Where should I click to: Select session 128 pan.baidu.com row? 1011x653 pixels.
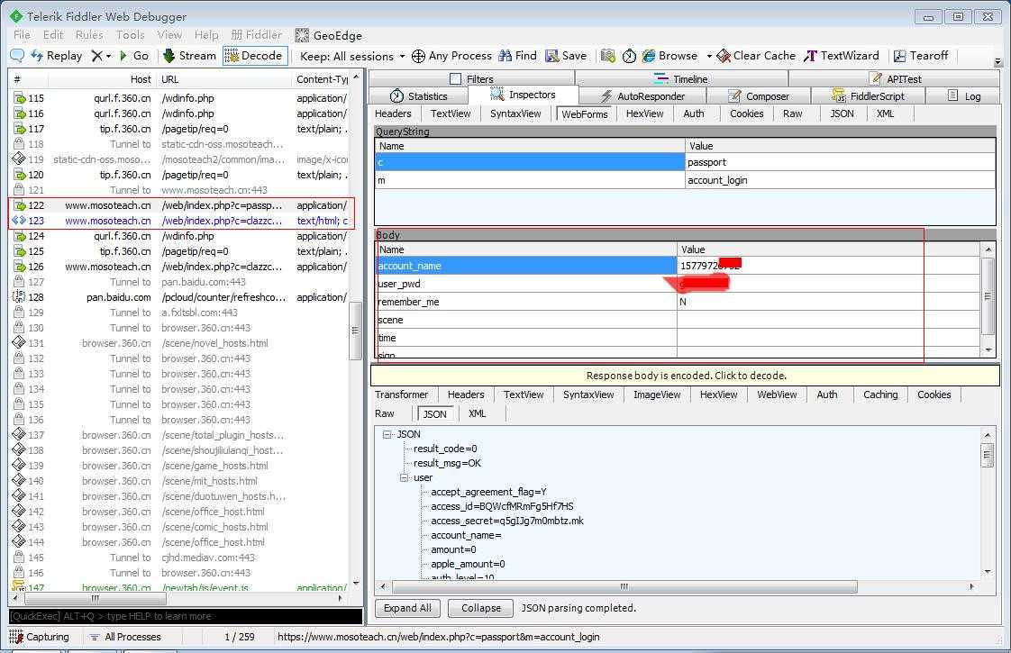[181, 297]
